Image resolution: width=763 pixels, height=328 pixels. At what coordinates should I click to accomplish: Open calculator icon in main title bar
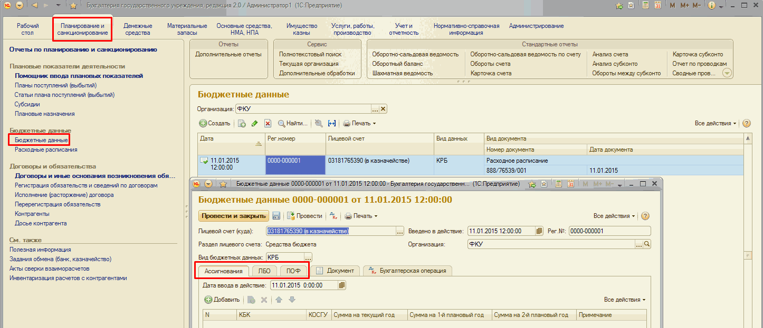coord(645,5)
